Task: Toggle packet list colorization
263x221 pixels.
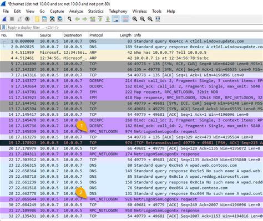Action: (x=125, y=19)
